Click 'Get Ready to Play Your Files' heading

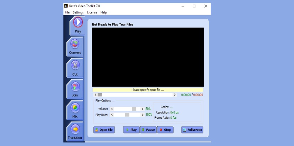(x=112, y=25)
